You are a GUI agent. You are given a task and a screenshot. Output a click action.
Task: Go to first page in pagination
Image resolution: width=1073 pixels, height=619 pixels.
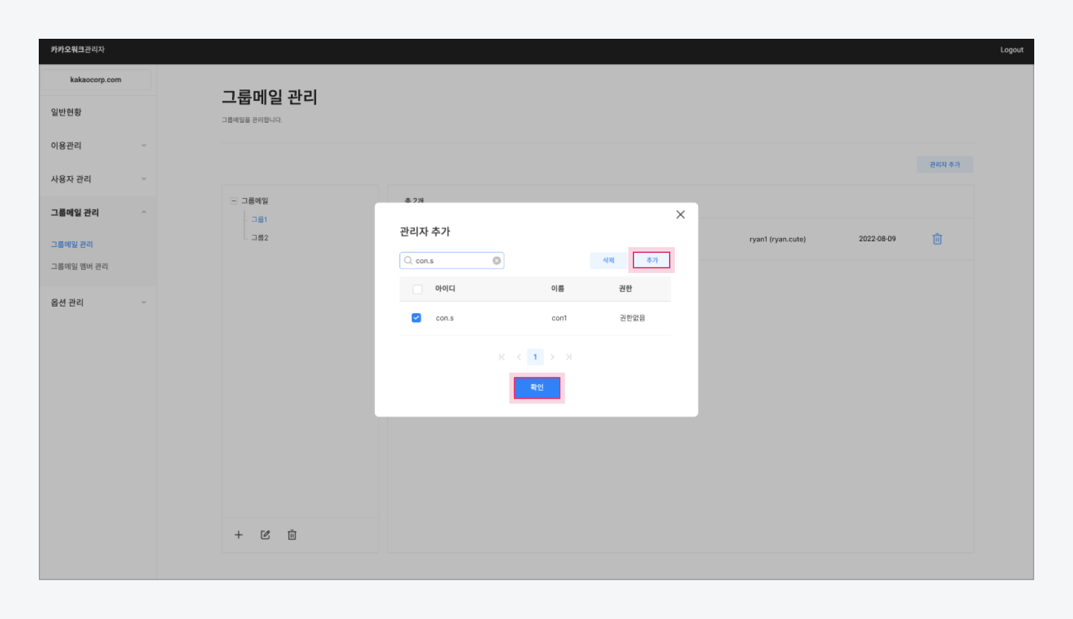pyautogui.click(x=502, y=357)
